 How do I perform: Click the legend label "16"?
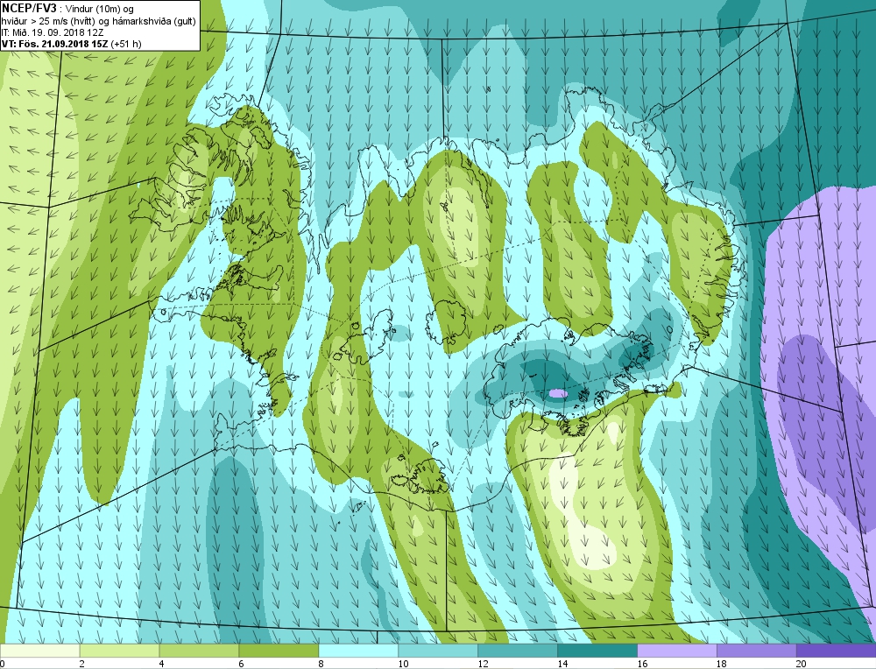[x=642, y=664]
